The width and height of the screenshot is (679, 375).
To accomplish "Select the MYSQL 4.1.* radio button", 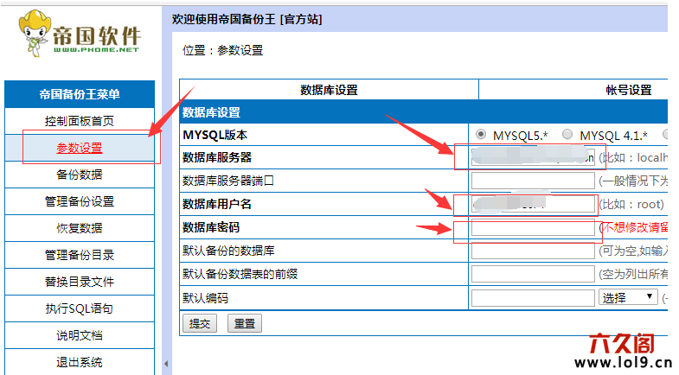I will click(x=567, y=135).
